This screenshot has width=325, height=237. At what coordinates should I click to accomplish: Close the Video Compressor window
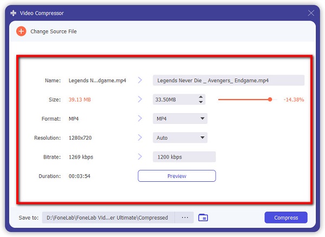pyautogui.click(x=311, y=13)
